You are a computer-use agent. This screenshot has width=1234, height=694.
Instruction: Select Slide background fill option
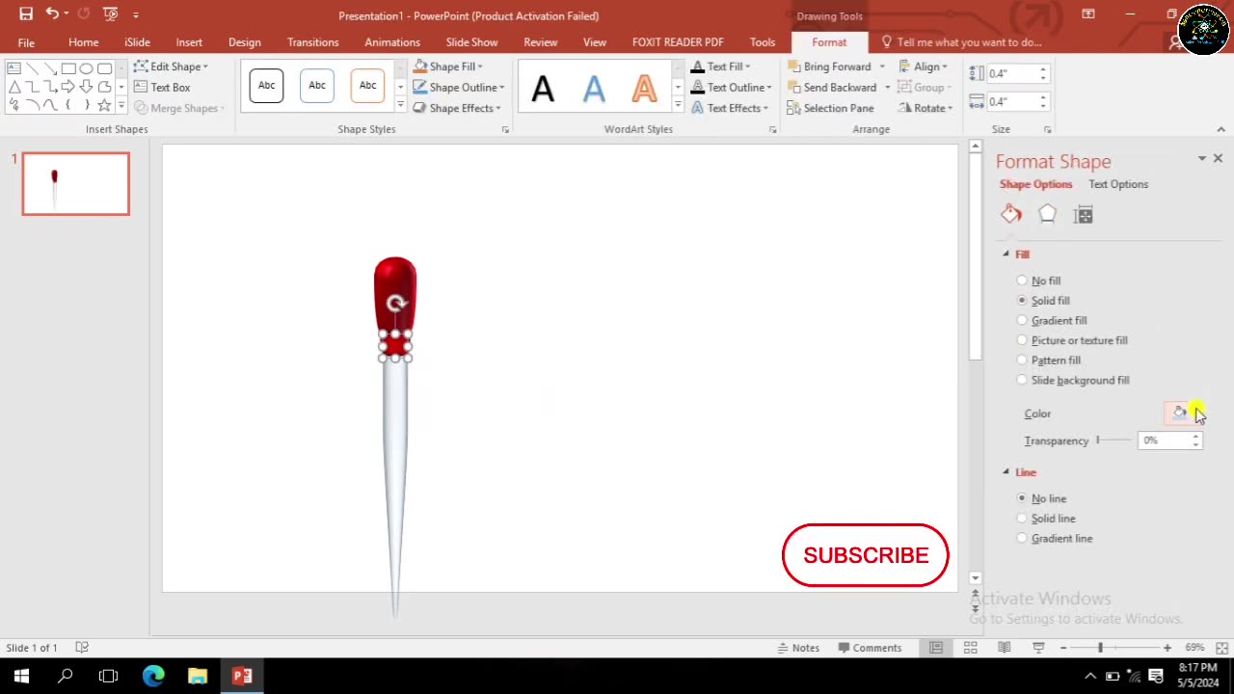point(1022,380)
